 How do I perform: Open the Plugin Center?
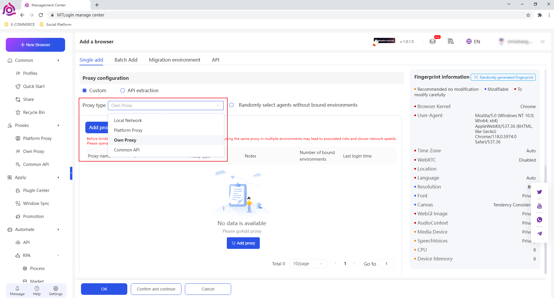click(x=36, y=190)
